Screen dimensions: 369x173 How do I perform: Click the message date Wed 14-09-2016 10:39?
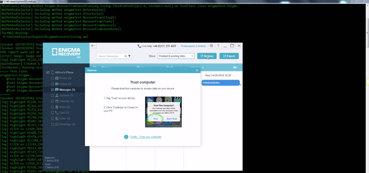click(x=218, y=76)
